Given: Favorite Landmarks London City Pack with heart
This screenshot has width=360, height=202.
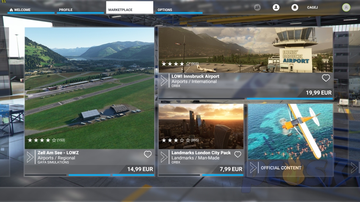Looking at the screenshot, I should tap(238, 154).
